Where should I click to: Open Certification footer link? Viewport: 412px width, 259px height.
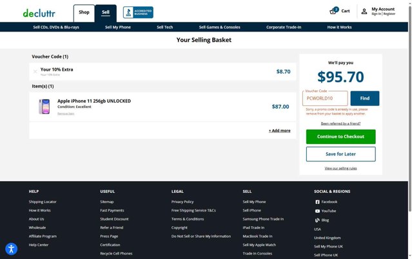click(110, 245)
